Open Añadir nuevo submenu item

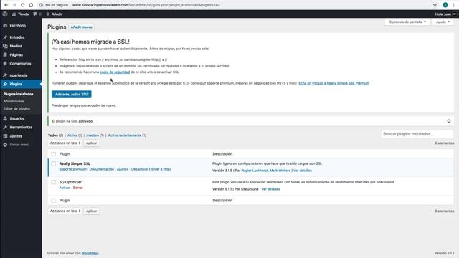(14, 101)
